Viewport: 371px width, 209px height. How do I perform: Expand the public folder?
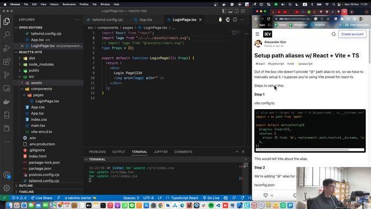pos(34,71)
